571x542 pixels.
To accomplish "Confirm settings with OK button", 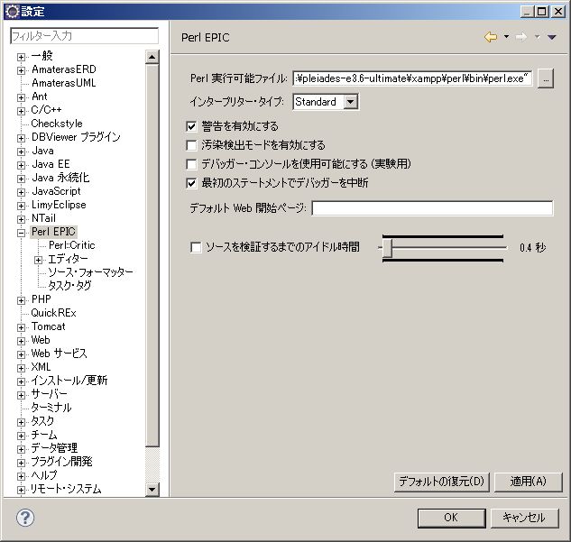I will 452,518.
